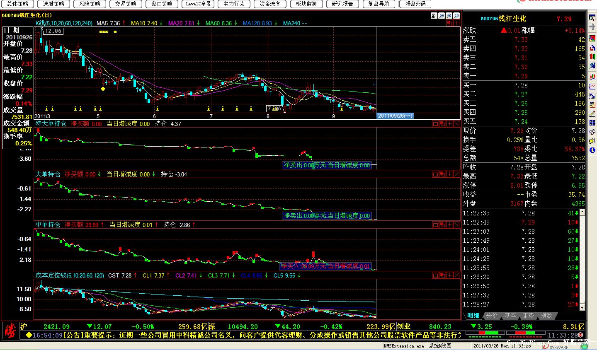The image size is (597, 350).
Task: Open the 研究报告 menu
Action: [342, 4]
